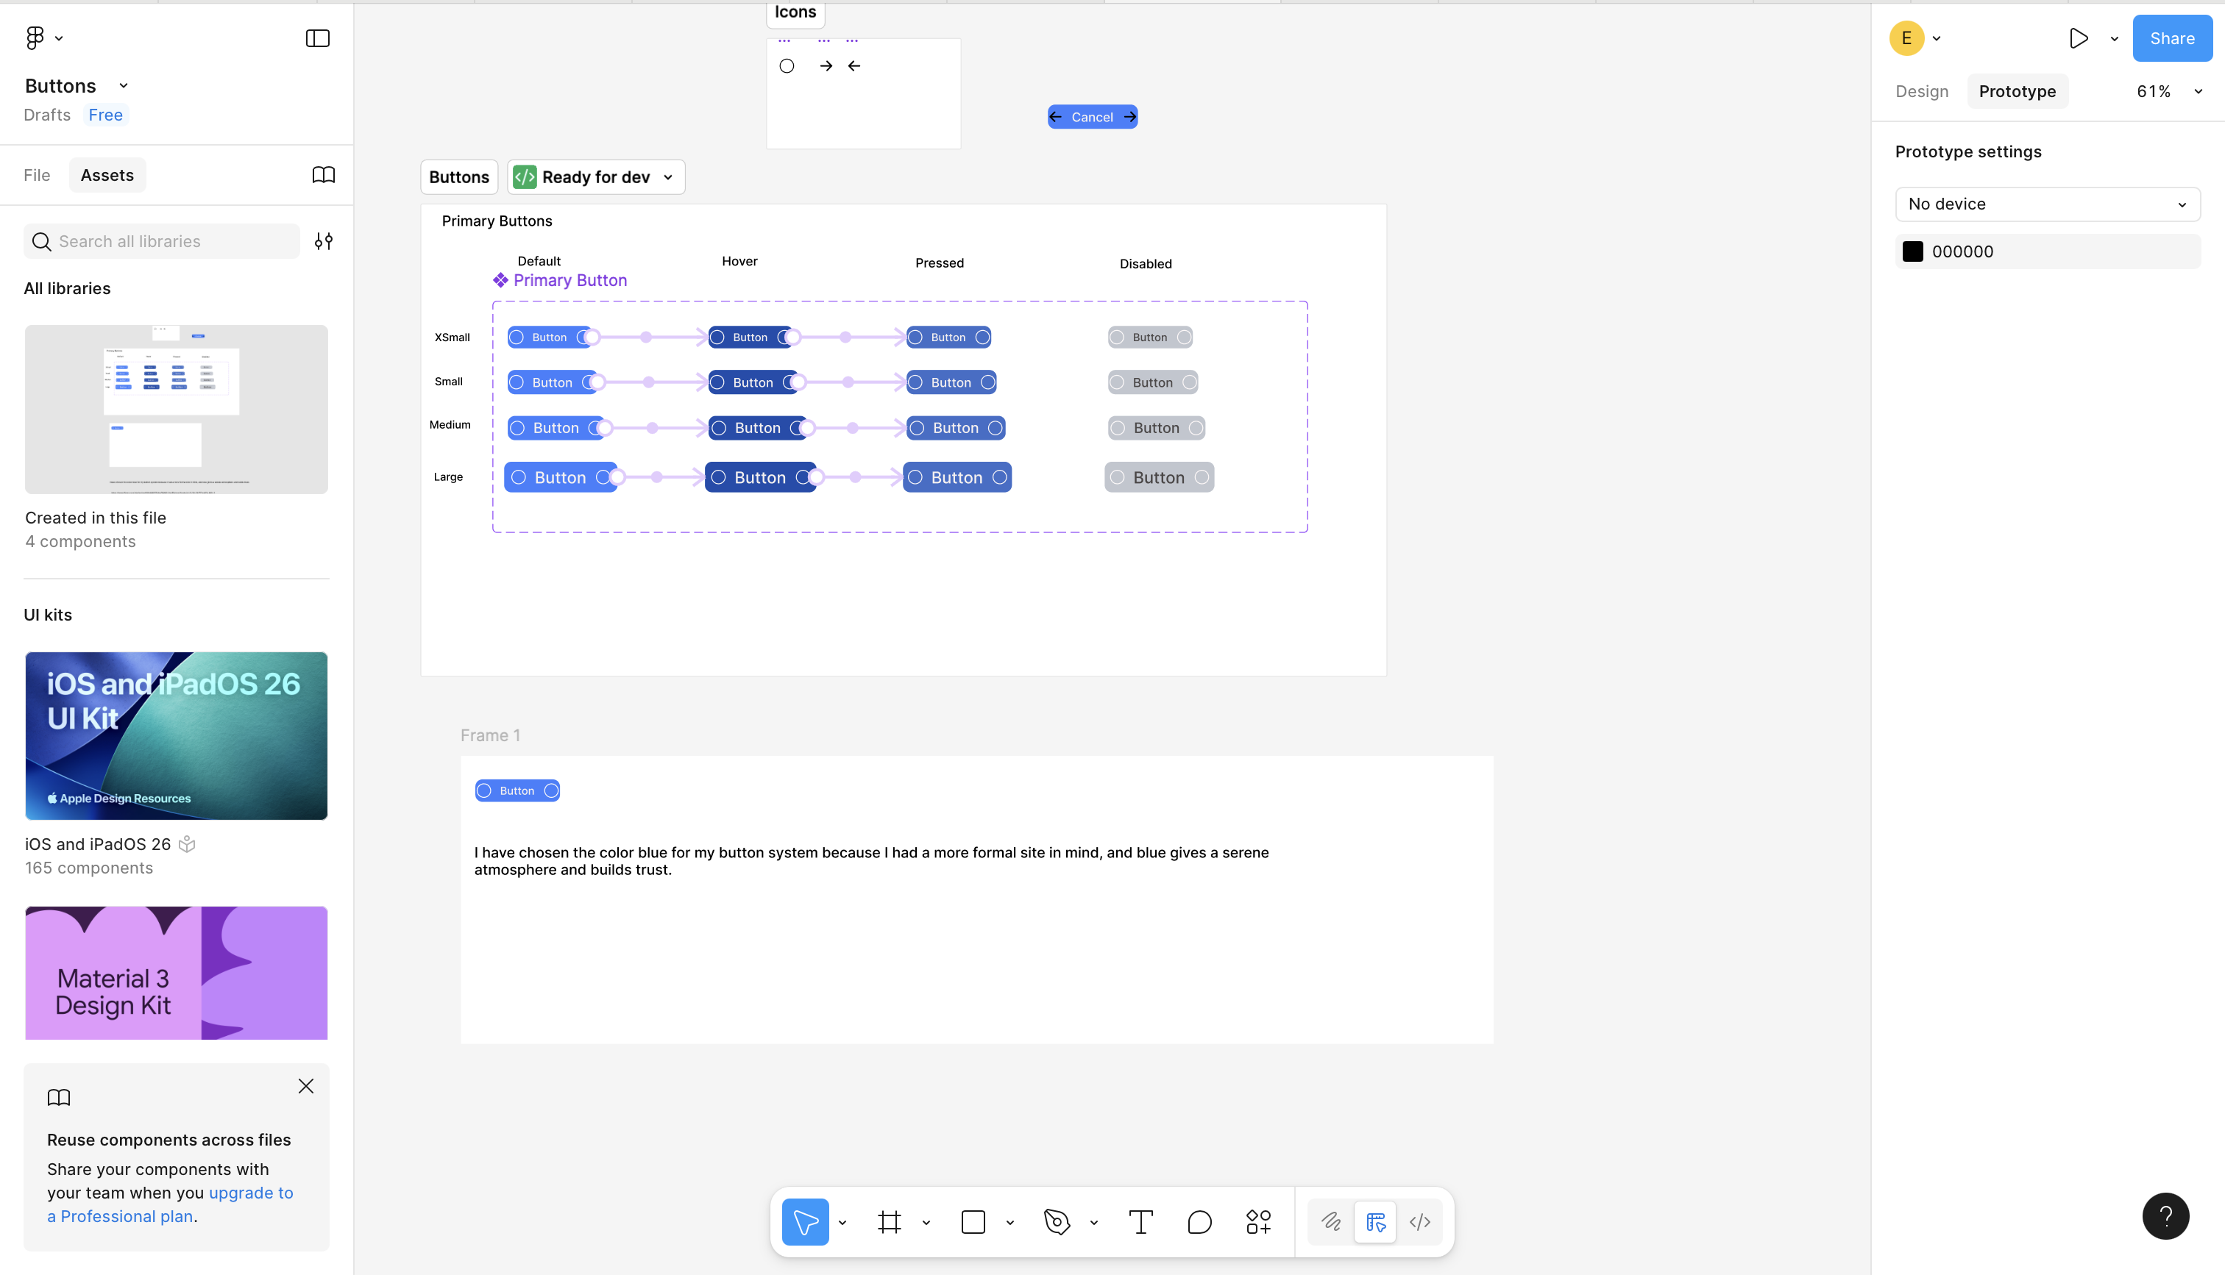Screen dimensions: 2225x1275
Task: Switch to Draw mode toggle
Action: pos(1330,1221)
